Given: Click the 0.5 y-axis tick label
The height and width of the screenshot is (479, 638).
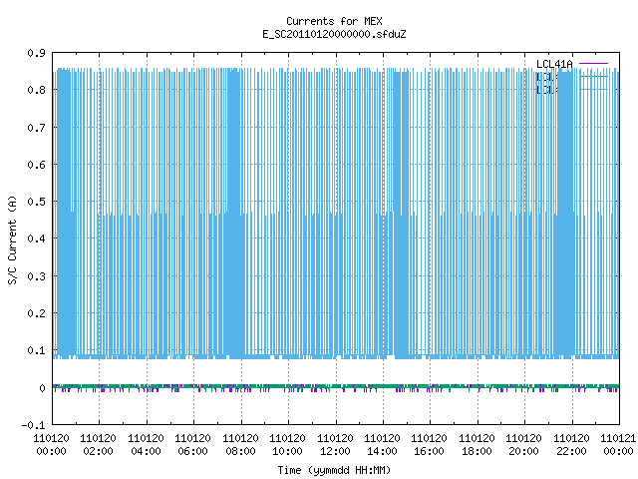Looking at the screenshot, I should [x=36, y=202].
